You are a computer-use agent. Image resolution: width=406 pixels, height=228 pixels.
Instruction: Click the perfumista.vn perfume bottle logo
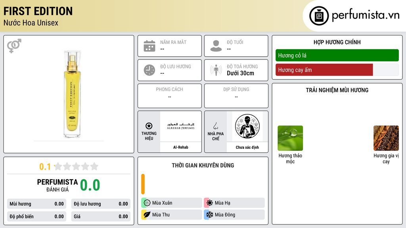coord(319,16)
